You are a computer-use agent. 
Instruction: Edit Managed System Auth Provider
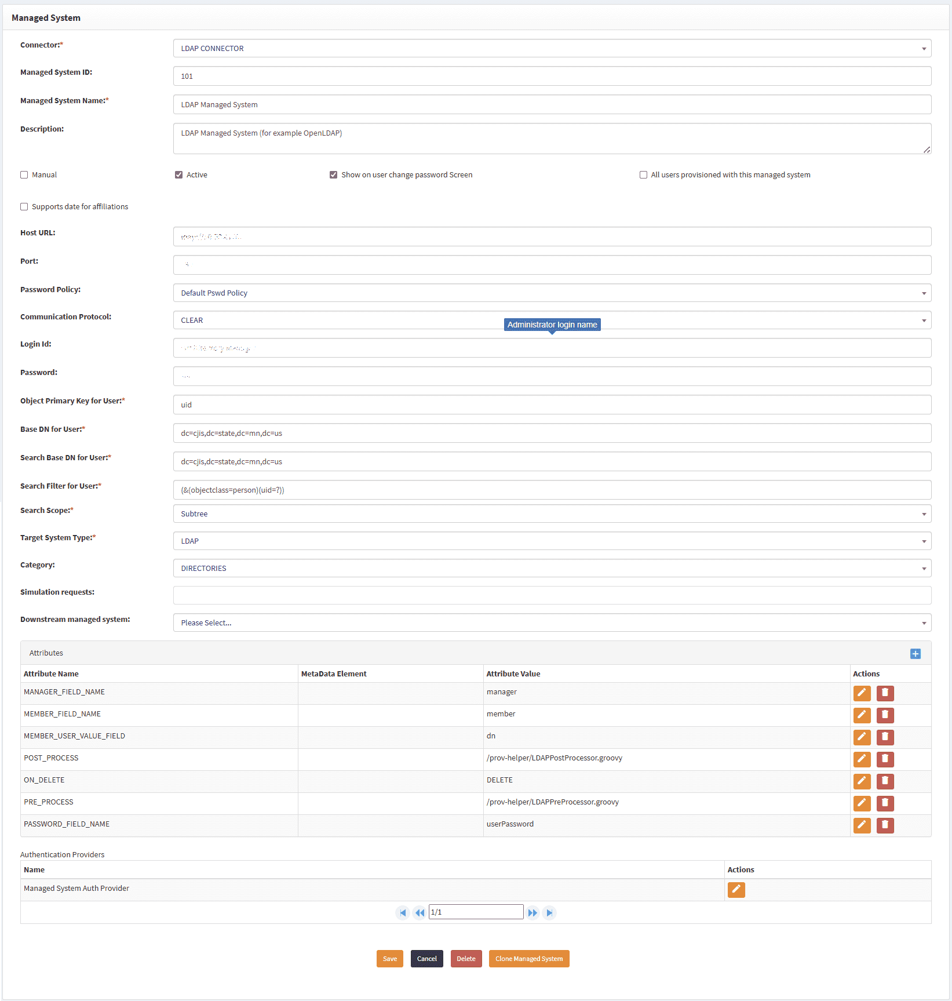click(736, 890)
